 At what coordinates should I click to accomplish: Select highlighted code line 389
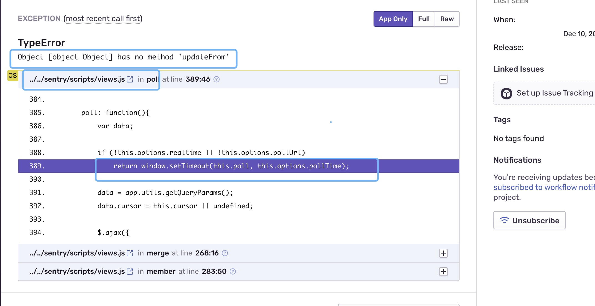(231, 166)
